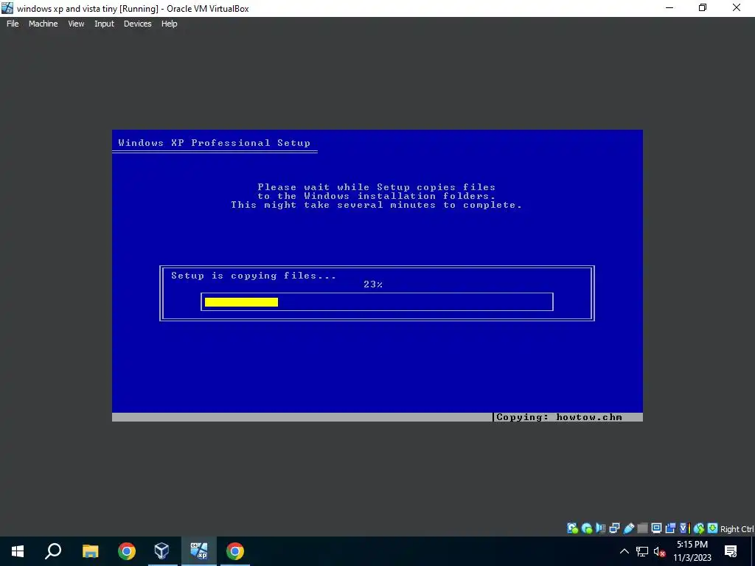Restore down the VirtualBox window
The height and width of the screenshot is (566, 755).
coord(703,8)
